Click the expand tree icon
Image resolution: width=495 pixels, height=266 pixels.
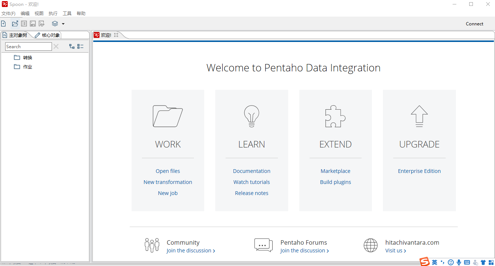(x=72, y=46)
